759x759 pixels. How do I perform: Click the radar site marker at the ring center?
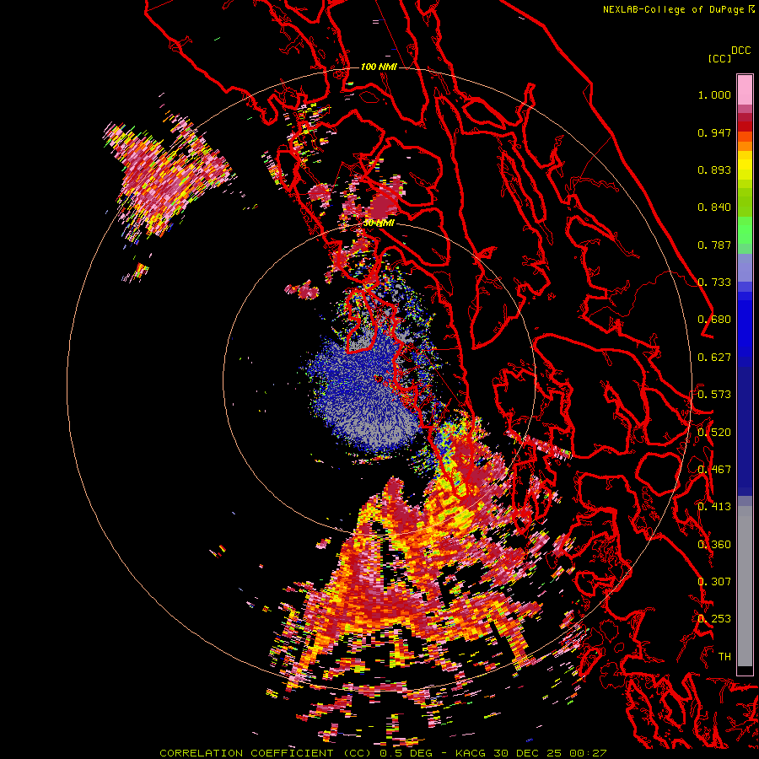[x=378, y=379]
